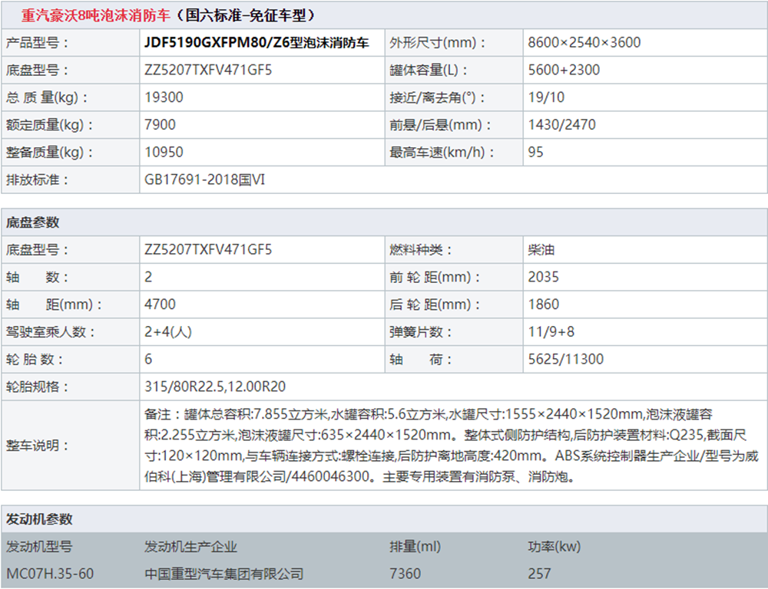Click the 最高车速(km/h) label
This screenshot has height=589, width=768.
click(x=442, y=153)
